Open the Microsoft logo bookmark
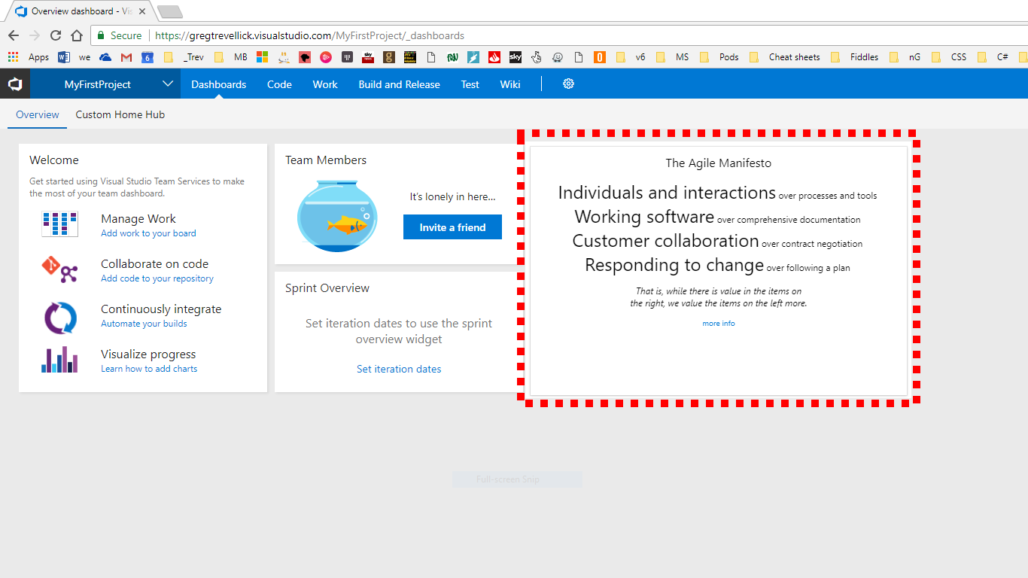Image resolution: width=1028 pixels, height=578 pixels. (262, 56)
